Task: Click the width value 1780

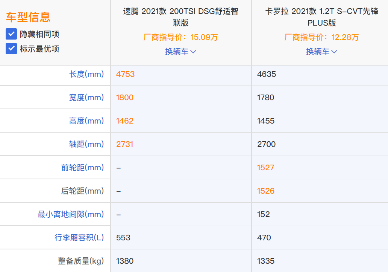Action: (265, 98)
